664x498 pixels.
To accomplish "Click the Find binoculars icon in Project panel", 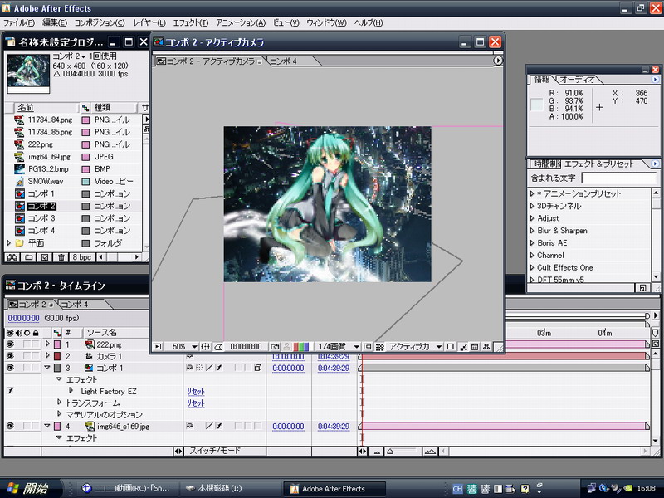I will click(12, 257).
